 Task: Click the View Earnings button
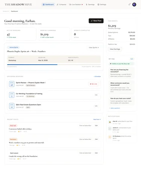coord(115,49)
